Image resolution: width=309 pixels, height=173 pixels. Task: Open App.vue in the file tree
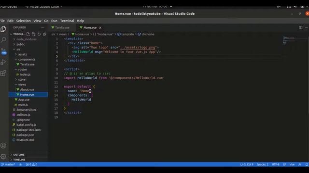tap(24, 99)
